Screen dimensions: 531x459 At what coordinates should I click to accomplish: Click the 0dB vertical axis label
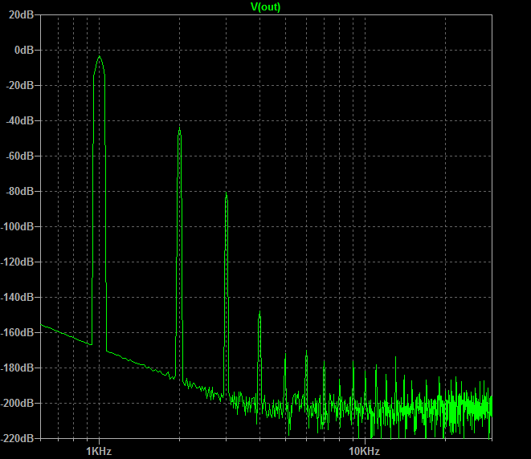[24, 50]
